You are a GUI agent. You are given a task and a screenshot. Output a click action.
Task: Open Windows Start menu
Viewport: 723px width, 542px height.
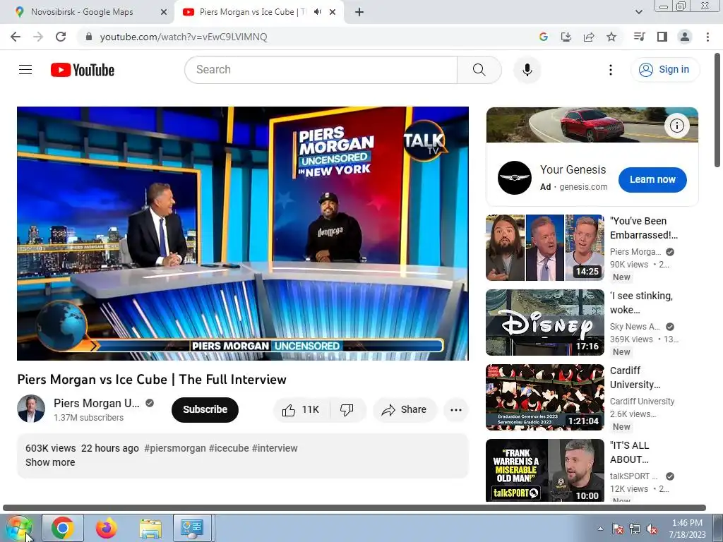point(18,528)
